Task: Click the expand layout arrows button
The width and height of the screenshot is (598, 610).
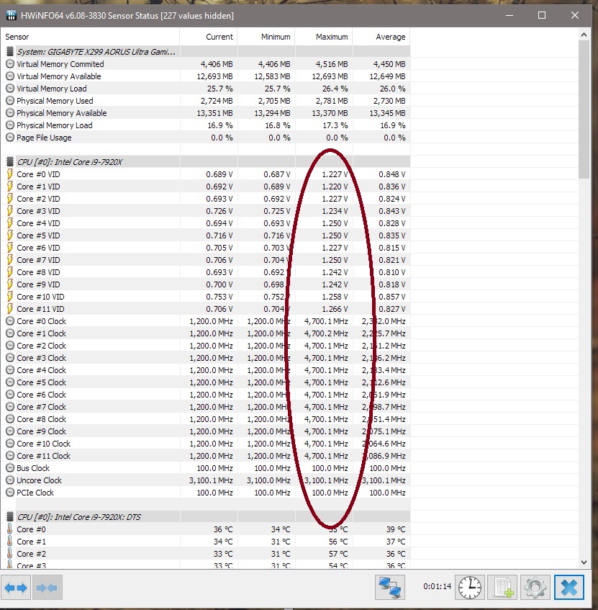Action: coord(16,588)
